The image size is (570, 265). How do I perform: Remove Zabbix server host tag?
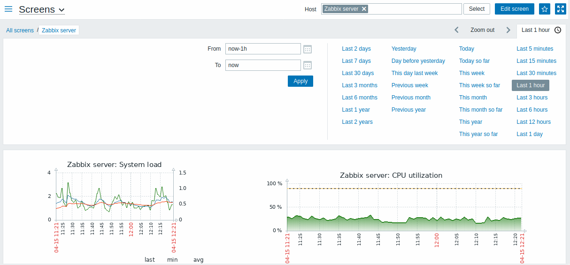pyautogui.click(x=364, y=9)
